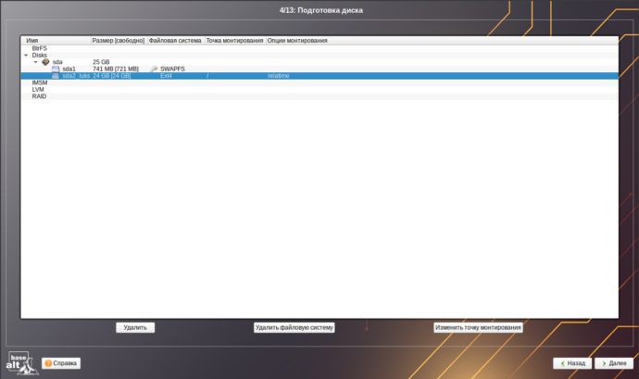Click the Base Alt logo

(x=22, y=363)
